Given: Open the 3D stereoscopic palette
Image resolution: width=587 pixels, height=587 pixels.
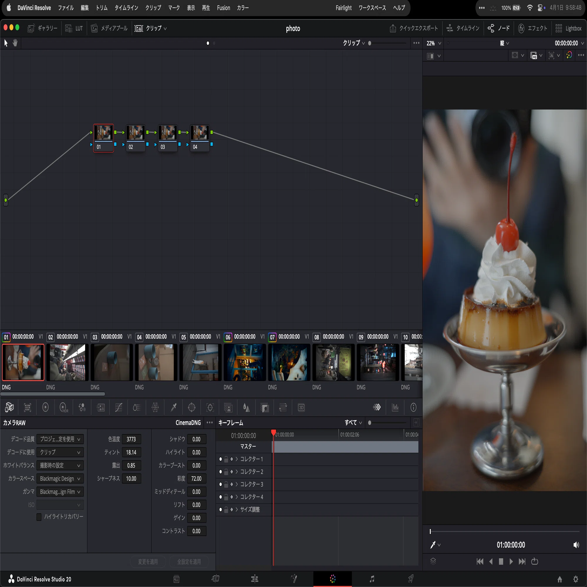Looking at the screenshot, I should coord(301,407).
